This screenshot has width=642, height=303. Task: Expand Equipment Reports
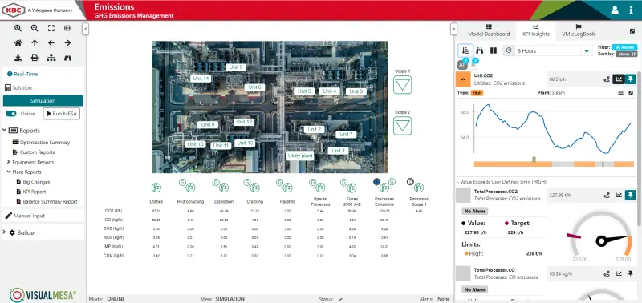pyautogui.click(x=8, y=162)
